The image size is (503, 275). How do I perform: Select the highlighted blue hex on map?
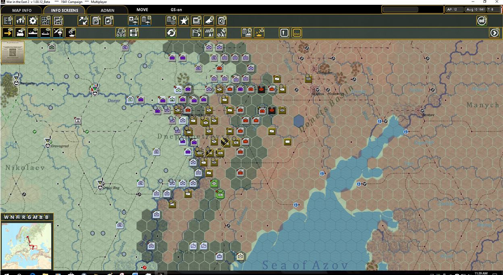299,121
